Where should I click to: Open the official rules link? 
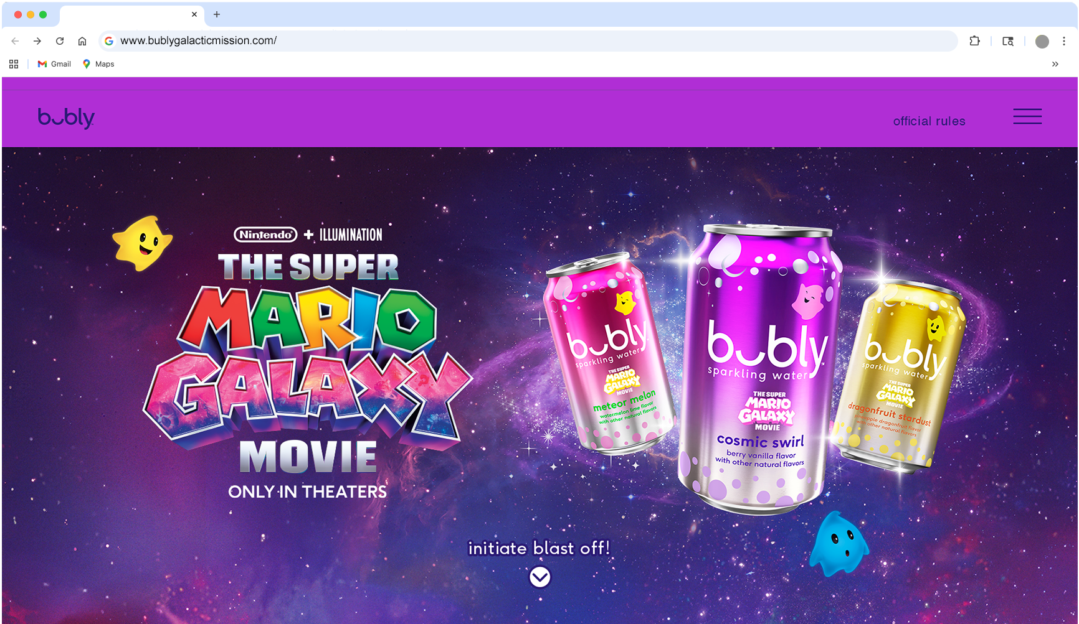tap(929, 121)
